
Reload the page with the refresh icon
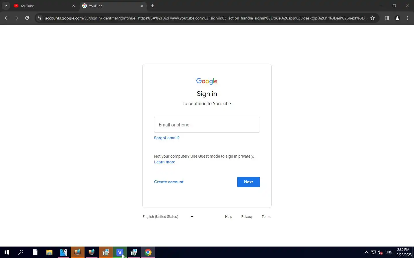(27, 18)
